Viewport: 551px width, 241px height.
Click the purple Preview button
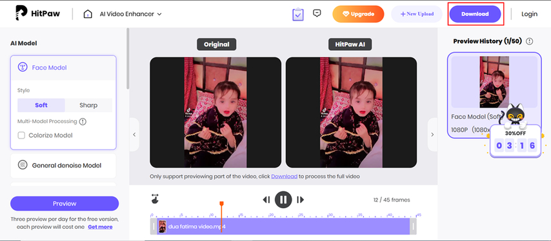pos(65,204)
